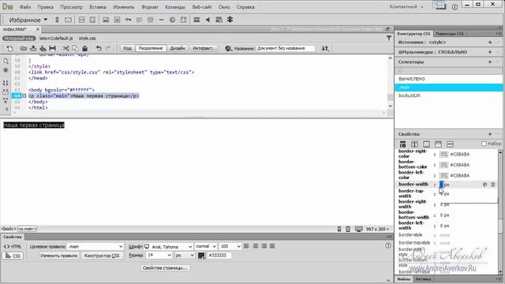The width and height of the screenshot is (505, 284).
Task: Show More category in CSS properties
Action: tap(450, 144)
